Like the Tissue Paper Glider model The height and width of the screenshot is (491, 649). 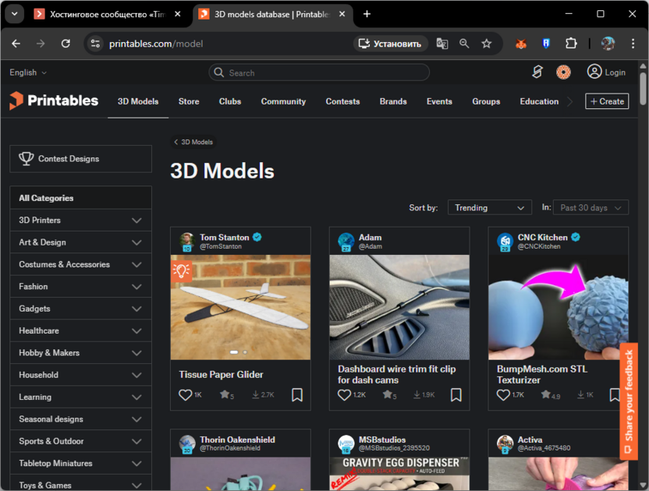pyautogui.click(x=185, y=394)
